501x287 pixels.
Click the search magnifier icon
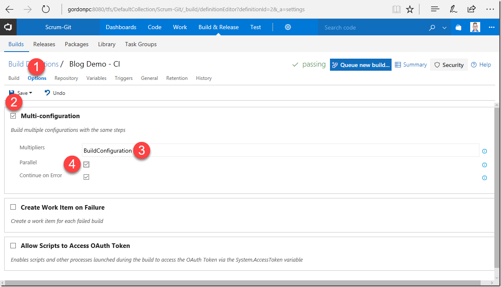432,27
